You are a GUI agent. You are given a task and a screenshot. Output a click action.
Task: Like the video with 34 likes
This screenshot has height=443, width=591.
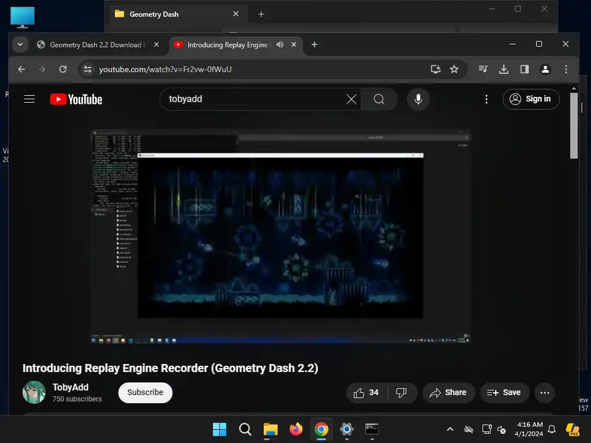[x=366, y=392]
